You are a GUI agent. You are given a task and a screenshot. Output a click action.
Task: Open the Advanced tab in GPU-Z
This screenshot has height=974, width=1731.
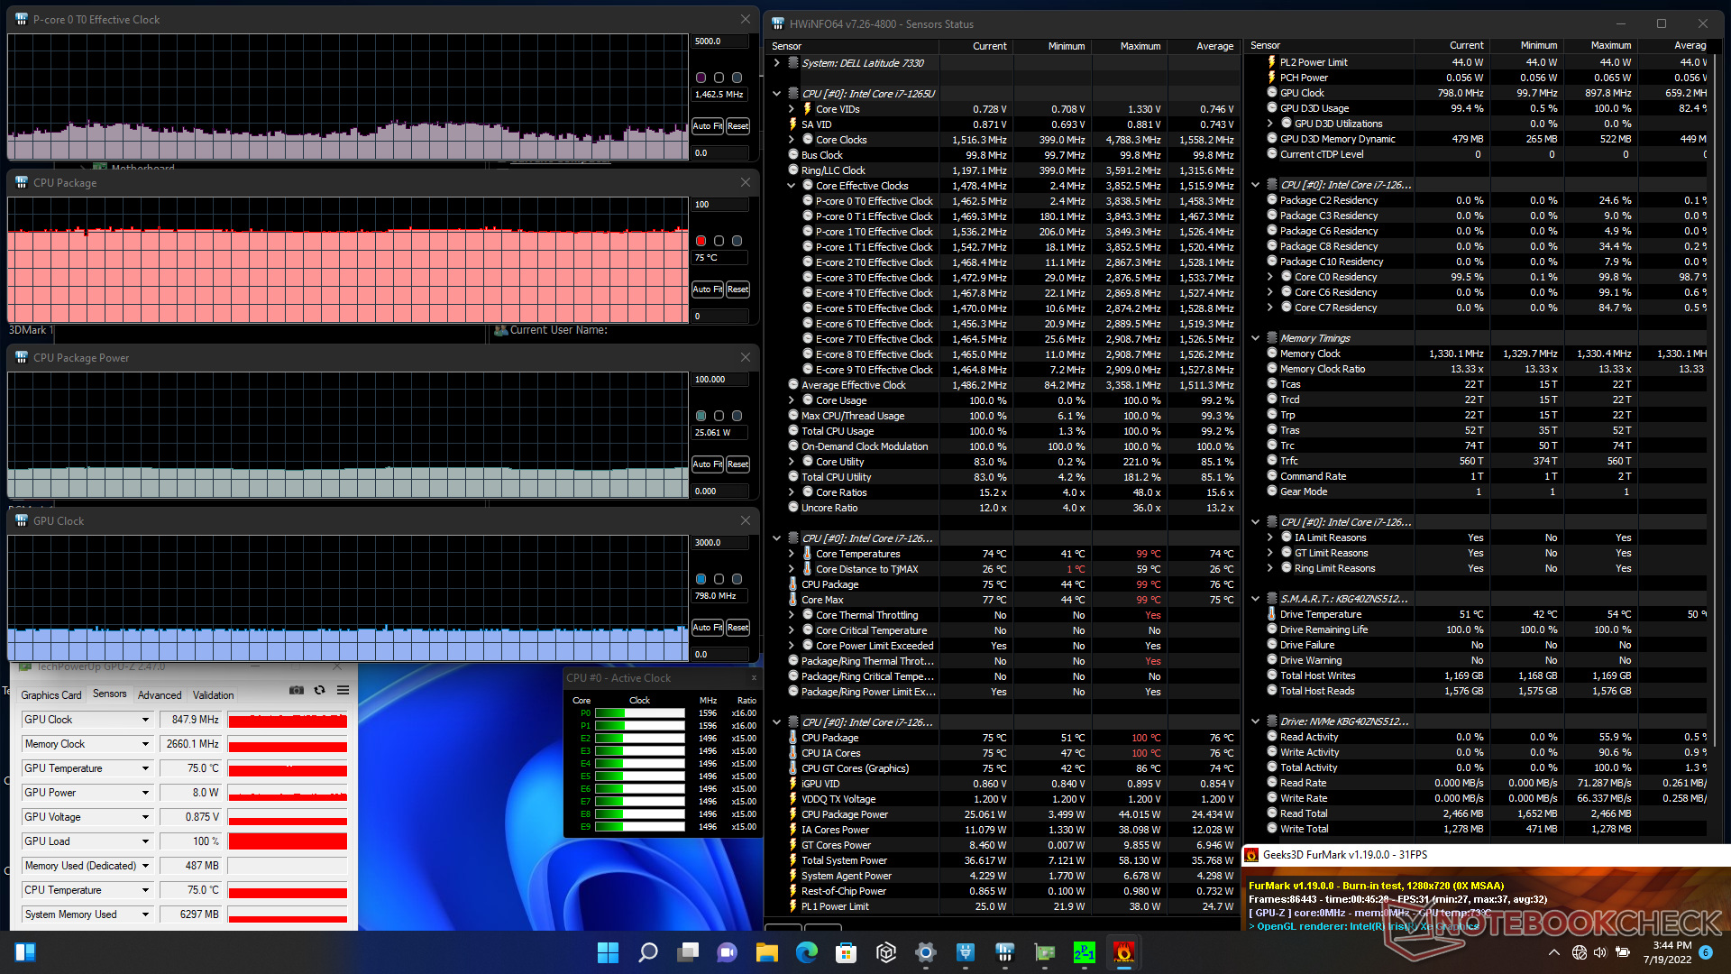tap(160, 695)
